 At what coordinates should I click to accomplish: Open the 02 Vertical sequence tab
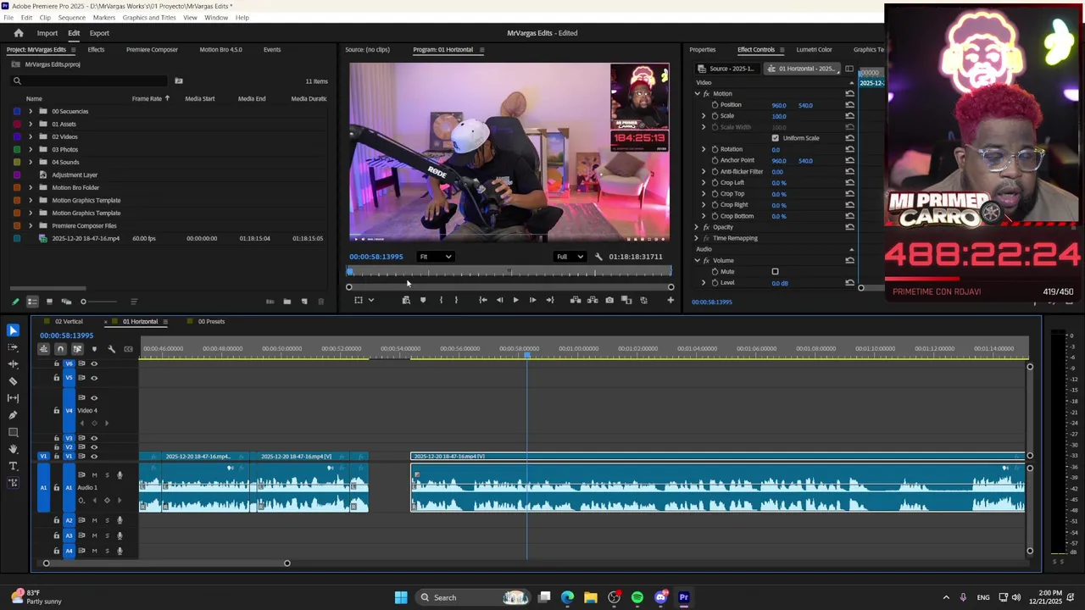[69, 322]
